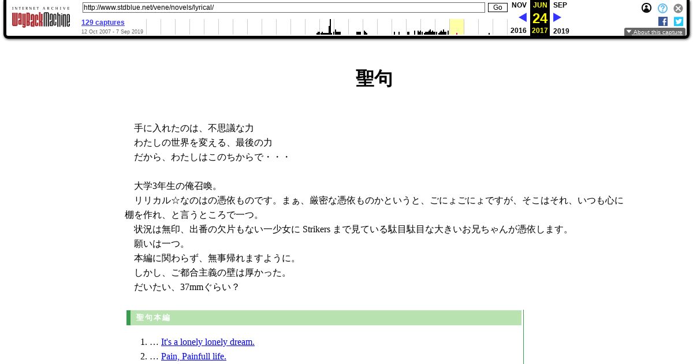Screen dimensions: 693x364
Task: Click the 聖句 page heading
Action: (x=374, y=78)
